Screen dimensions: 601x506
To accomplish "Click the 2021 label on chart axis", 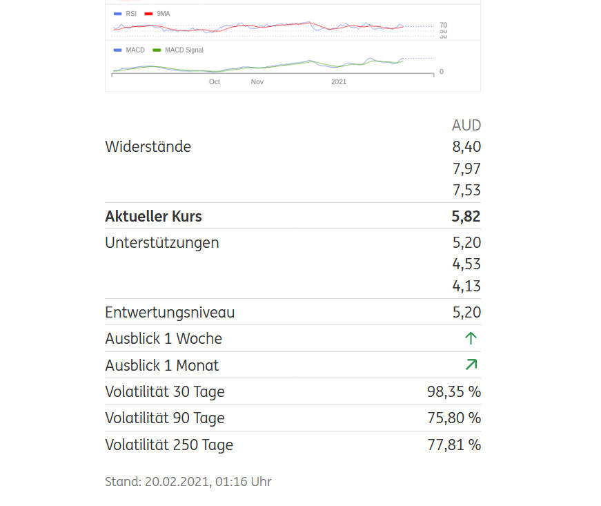I will [339, 81].
